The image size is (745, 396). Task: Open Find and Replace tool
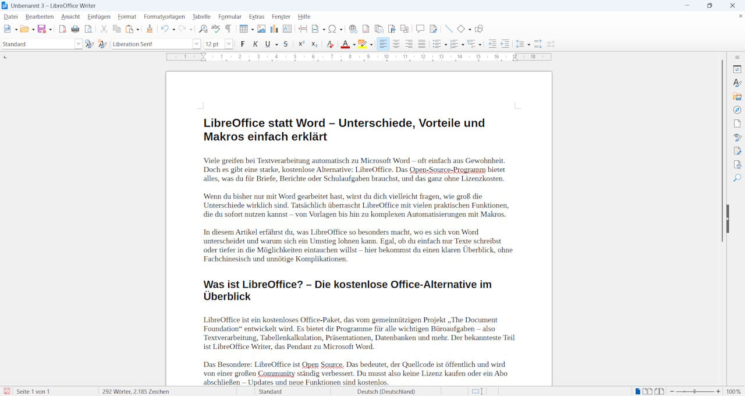203,29
